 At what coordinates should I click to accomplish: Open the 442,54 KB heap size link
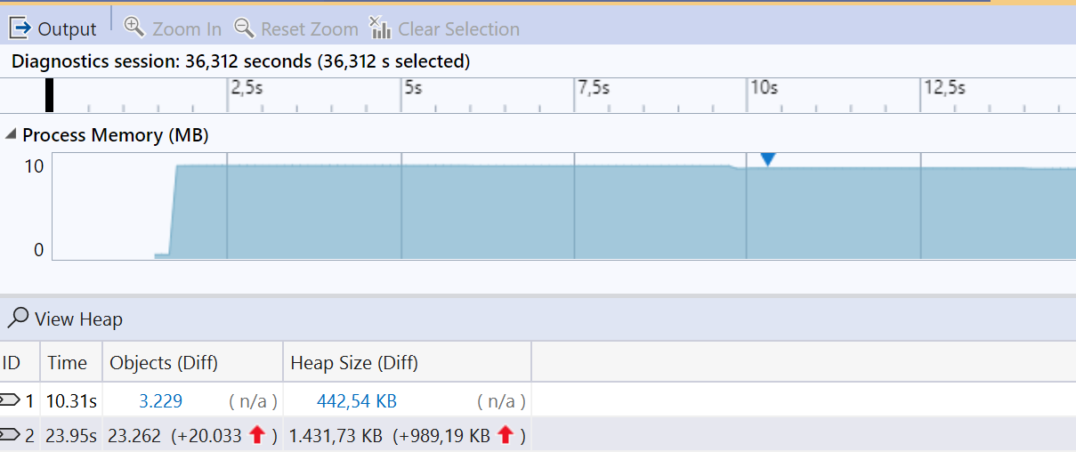357,401
